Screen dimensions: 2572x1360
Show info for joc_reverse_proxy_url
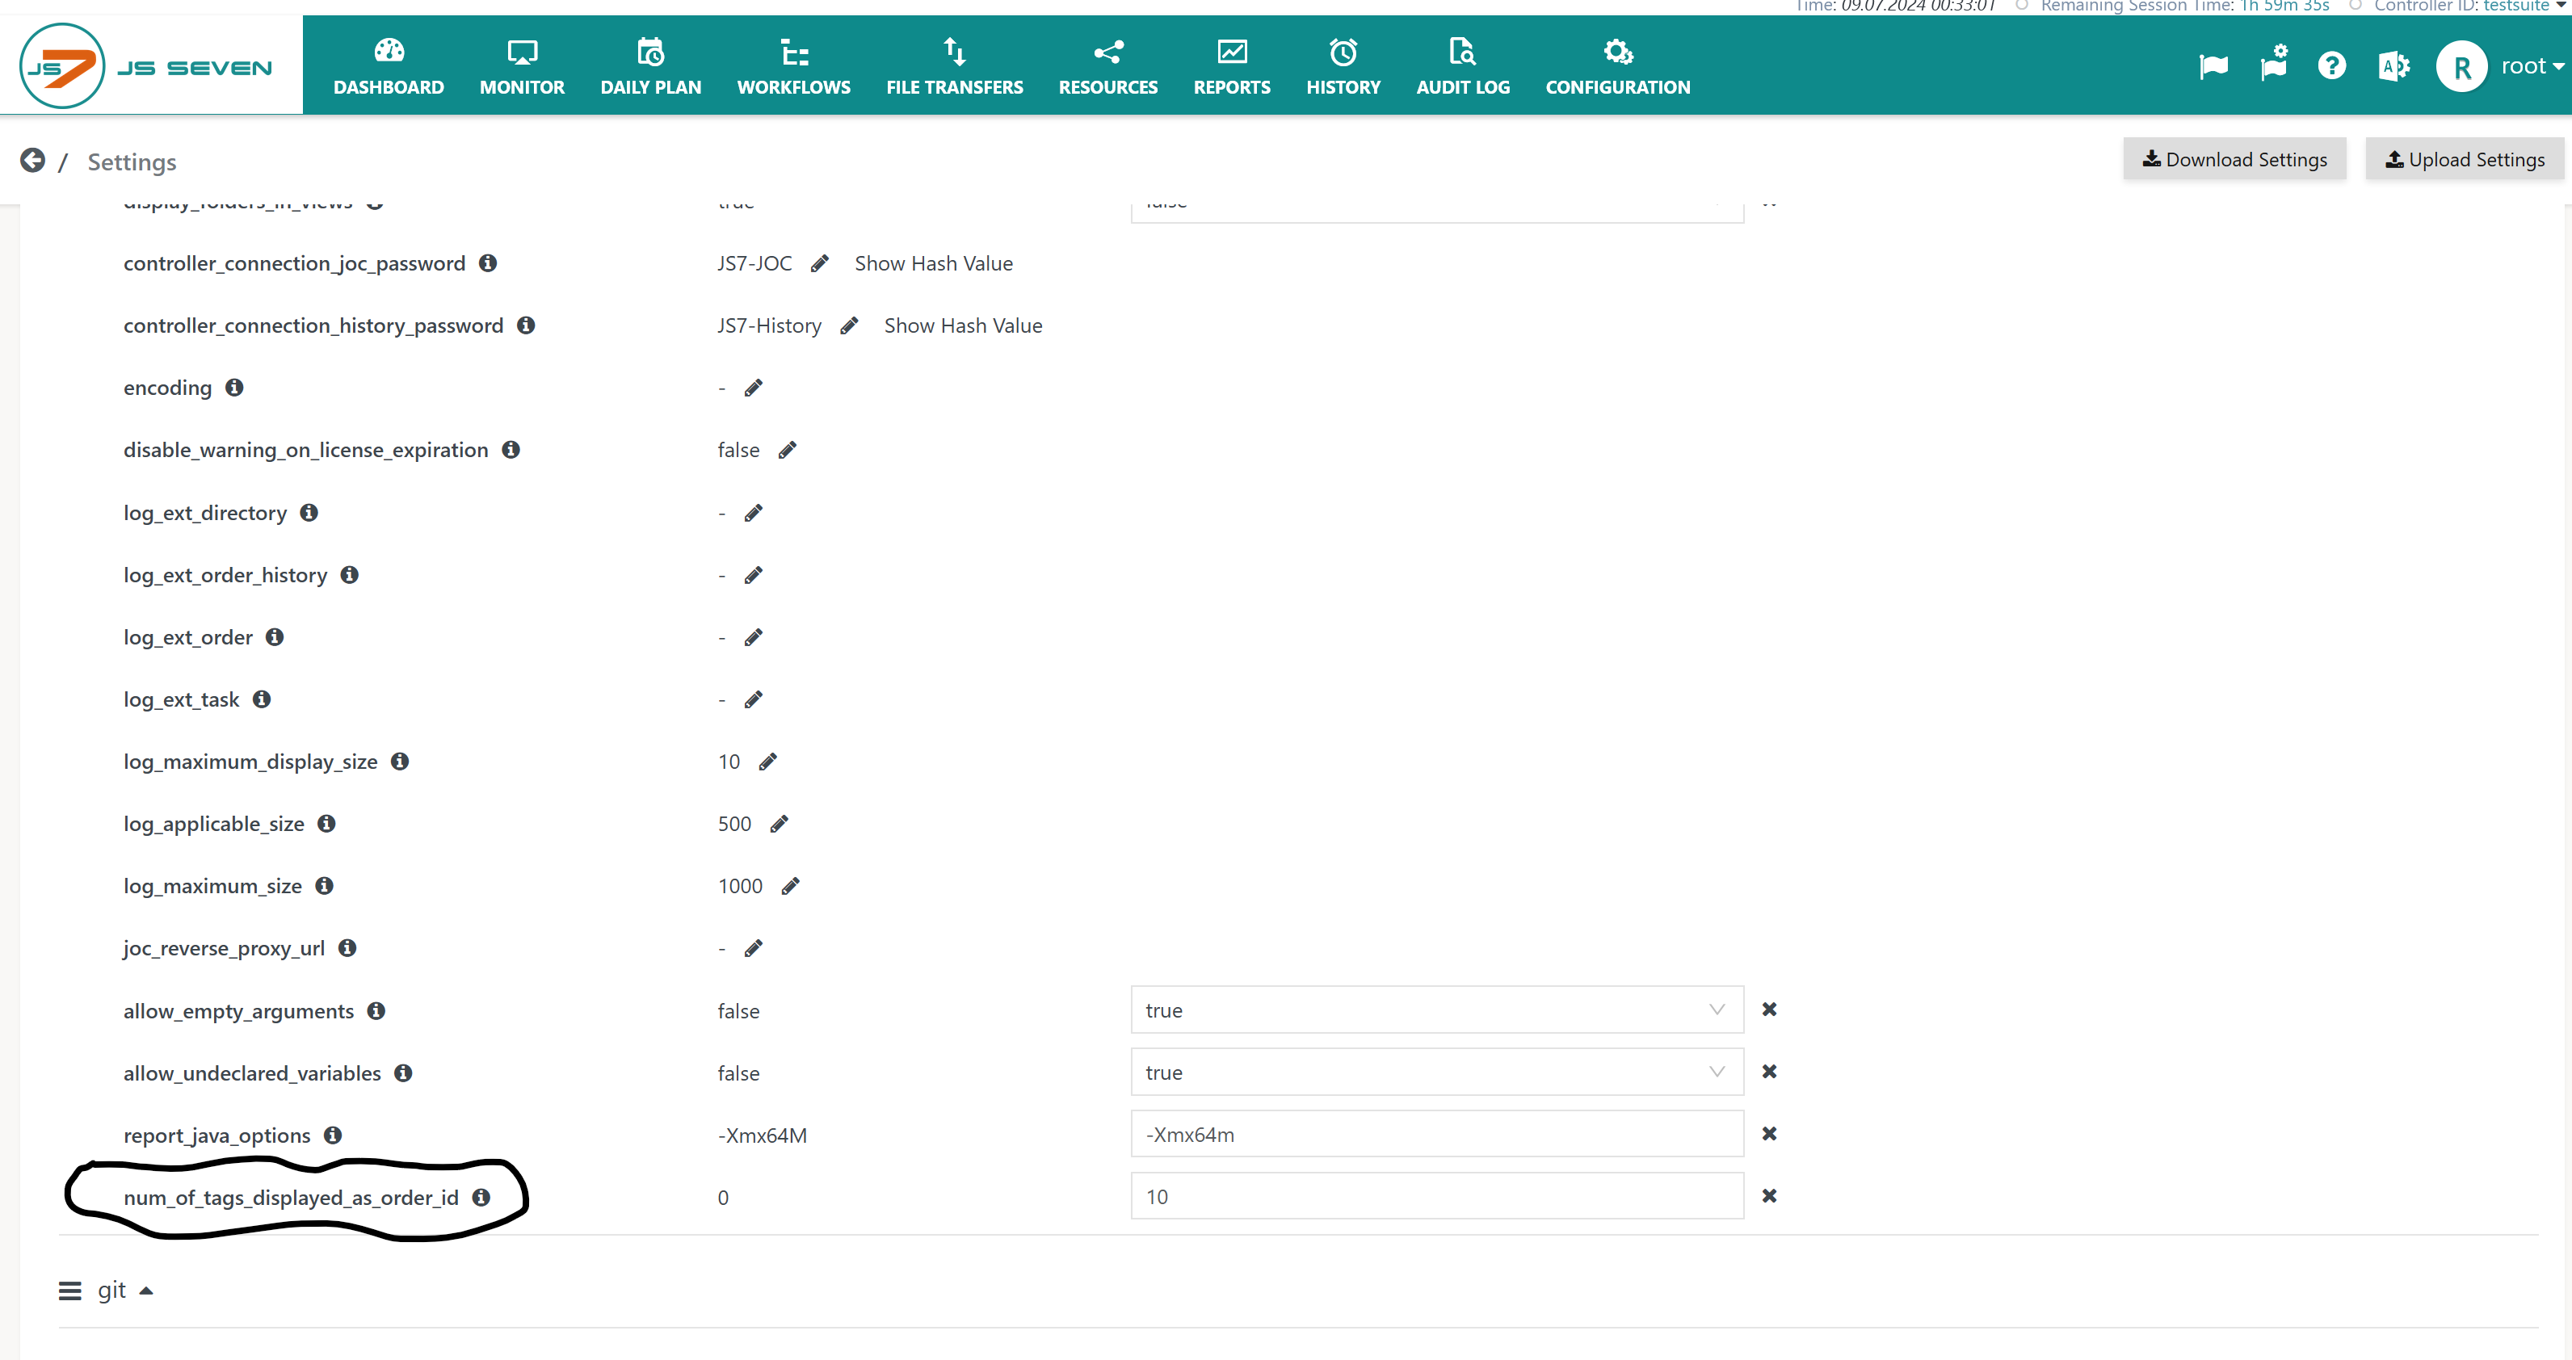point(347,947)
